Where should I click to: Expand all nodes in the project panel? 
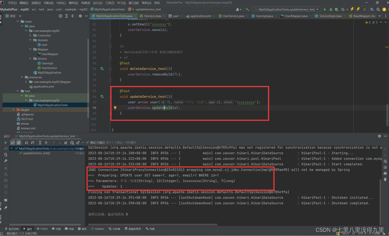(x=66, y=16)
